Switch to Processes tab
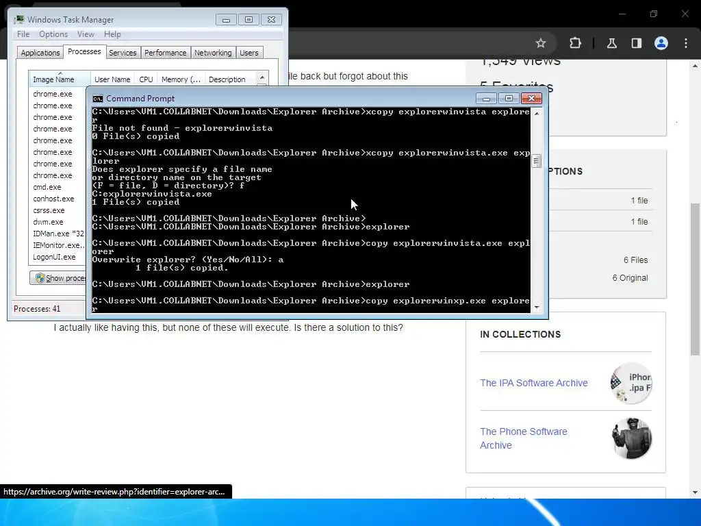The image size is (701, 526). tap(84, 51)
